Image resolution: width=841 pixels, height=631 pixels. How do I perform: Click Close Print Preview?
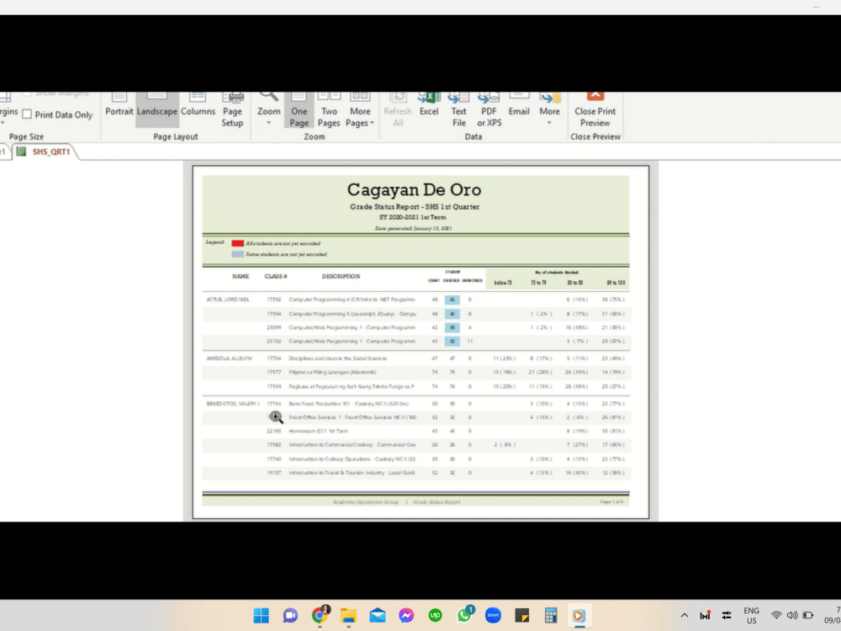(x=595, y=110)
